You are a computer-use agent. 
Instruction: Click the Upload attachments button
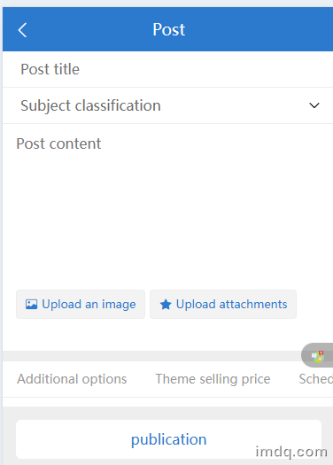coord(223,305)
